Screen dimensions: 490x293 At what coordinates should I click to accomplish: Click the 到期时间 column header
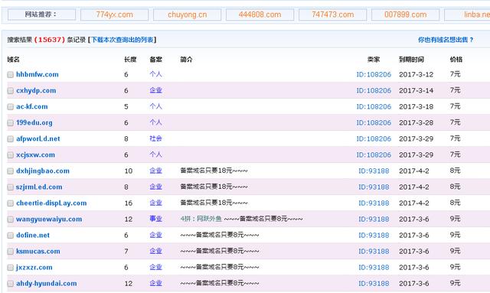(411, 60)
